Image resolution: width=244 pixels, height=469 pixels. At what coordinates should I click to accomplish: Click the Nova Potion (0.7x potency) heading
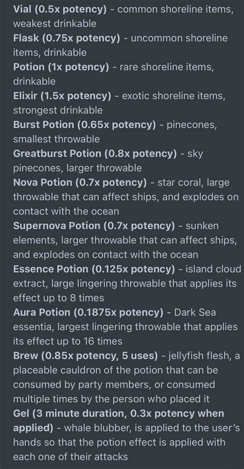pos(80,182)
